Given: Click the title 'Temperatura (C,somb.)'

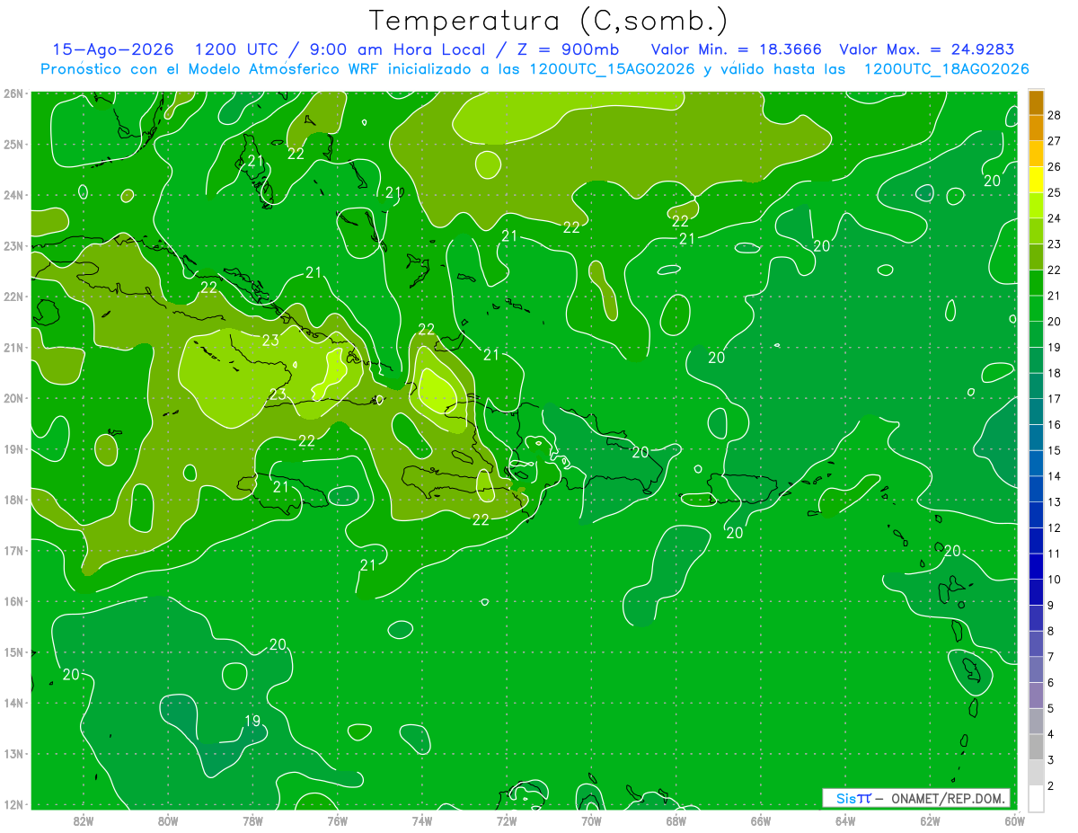Looking at the screenshot, I should pos(548,22).
